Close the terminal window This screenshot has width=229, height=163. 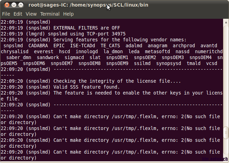pyautogui.click(x=6, y=5)
